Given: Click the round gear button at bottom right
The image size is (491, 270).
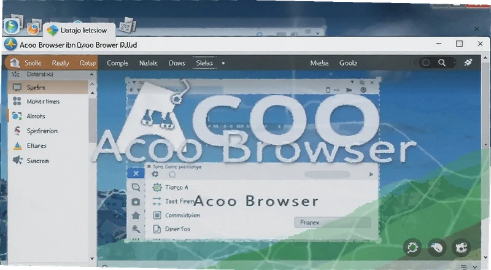Looking at the screenshot, I should (412, 248).
